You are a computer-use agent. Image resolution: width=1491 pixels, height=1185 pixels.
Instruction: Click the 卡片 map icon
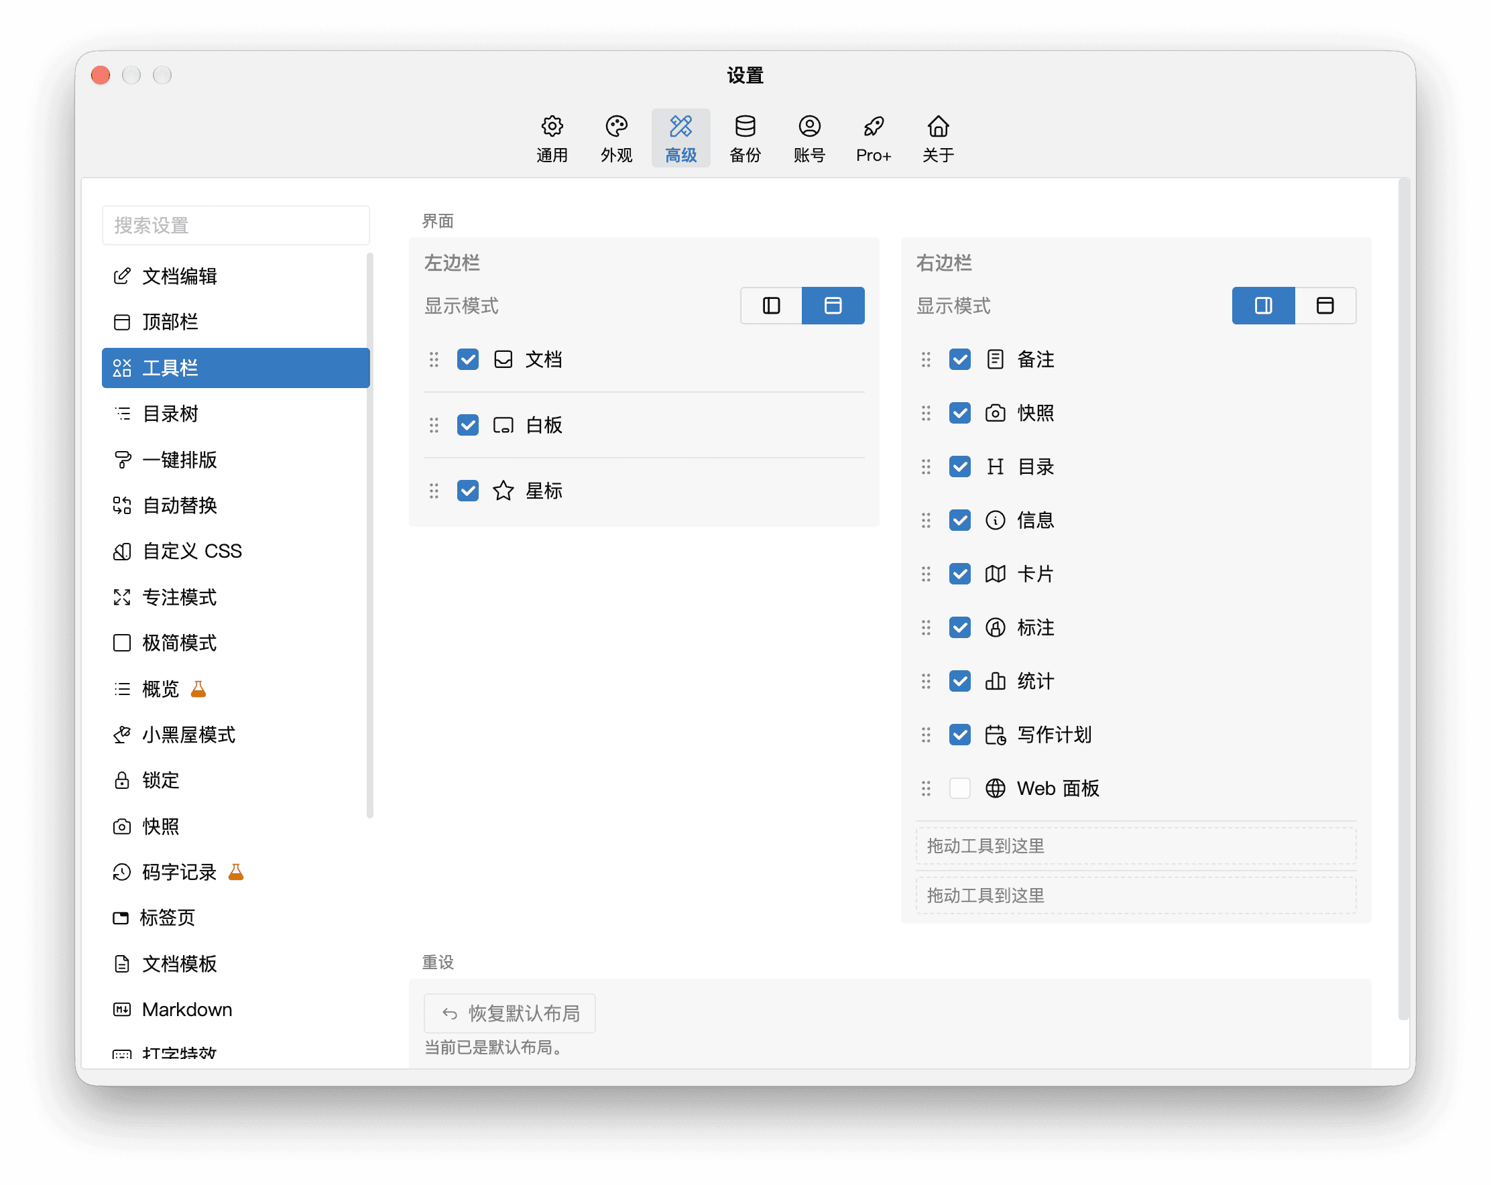point(995,574)
